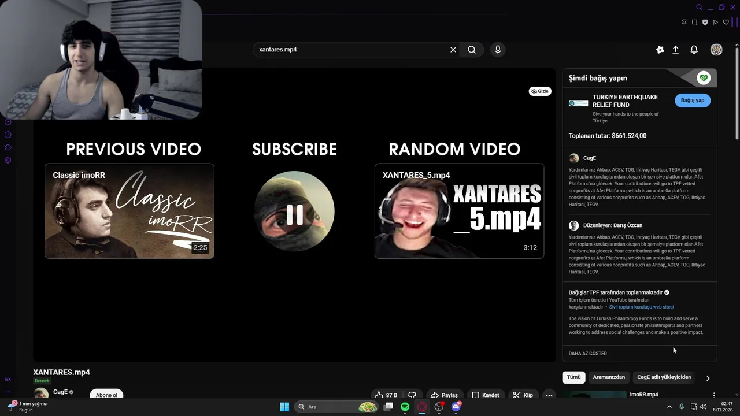The image size is (740, 416).
Task: Open Opera GX taskbar icon
Action: coord(422,407)
